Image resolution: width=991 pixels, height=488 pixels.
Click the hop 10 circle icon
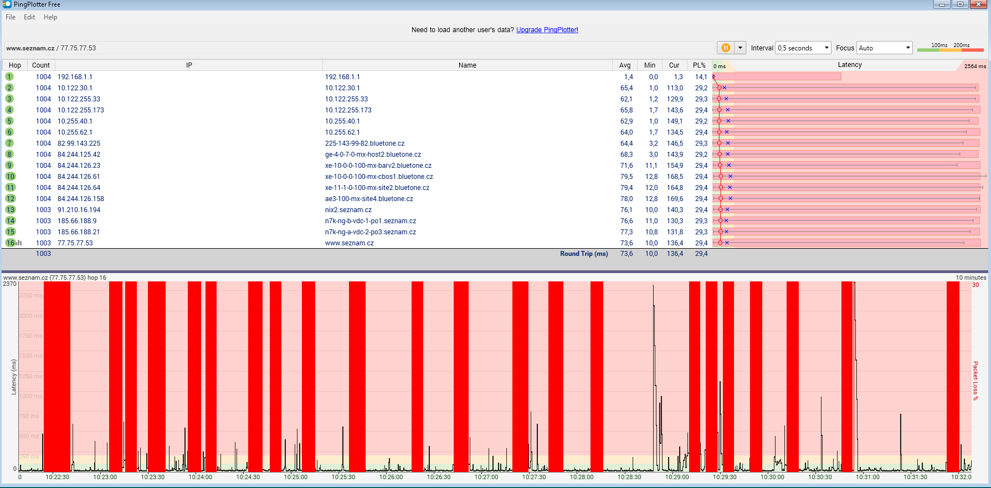[10, 177]
